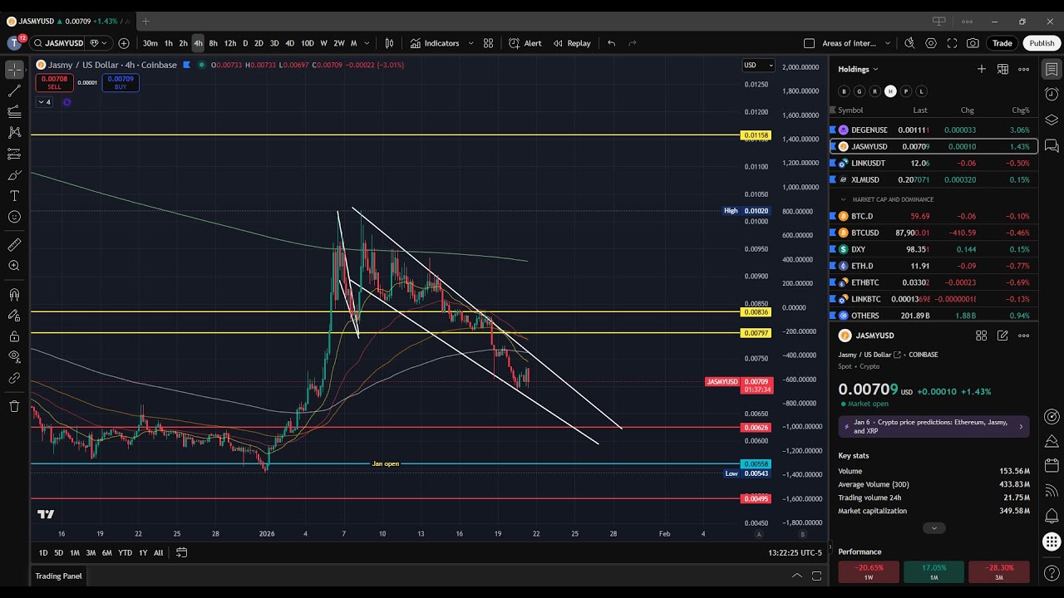Select the 10D timeframe
Viewport: 1064px width, 598px height.
pyautogui.click(x=307, y=43)
